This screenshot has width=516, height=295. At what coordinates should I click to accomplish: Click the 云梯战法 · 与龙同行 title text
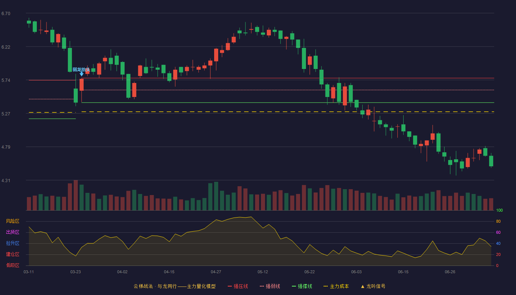(x=155, y=286)
